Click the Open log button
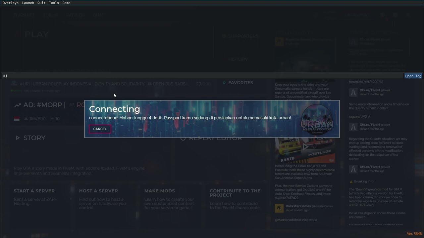Screen dimensions: 424x238 [413, 76]
